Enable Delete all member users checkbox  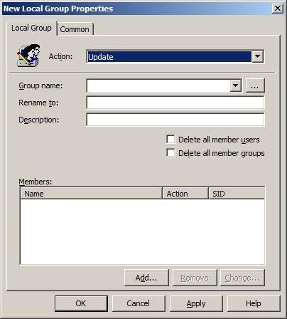tap(170, 140)
